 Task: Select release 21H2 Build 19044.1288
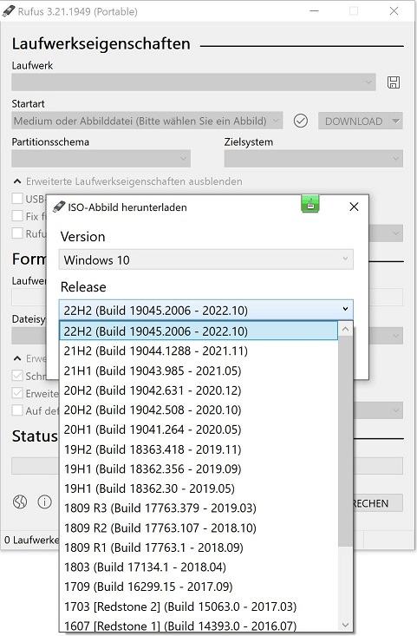(199, 351)
